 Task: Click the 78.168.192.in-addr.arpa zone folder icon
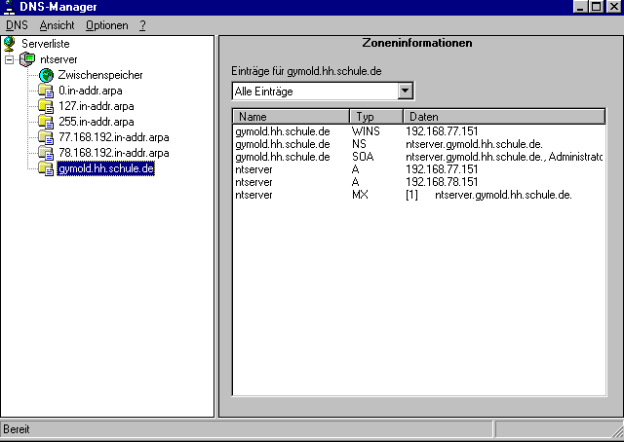tap(46, 153)
